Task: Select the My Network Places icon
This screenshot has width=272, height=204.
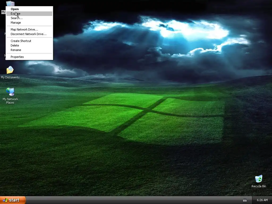Action: click(10, 96)
